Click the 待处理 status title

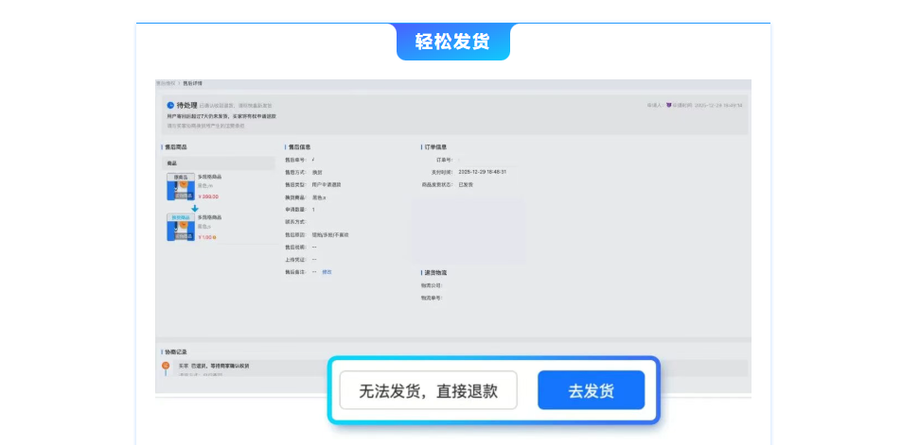tap(187, 105)
